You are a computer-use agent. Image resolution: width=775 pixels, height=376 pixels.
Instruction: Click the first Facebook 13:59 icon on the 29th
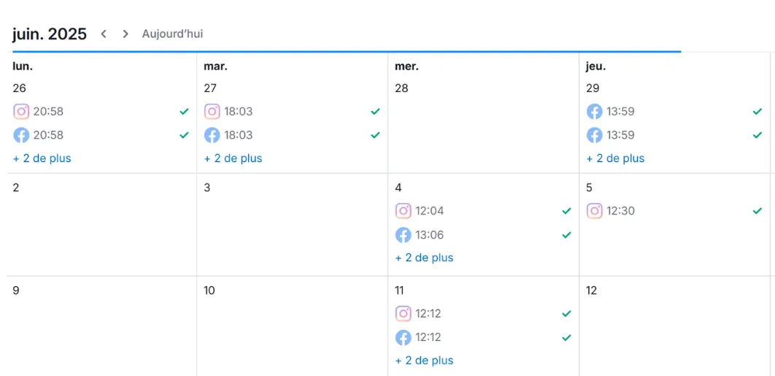point(595,111)
